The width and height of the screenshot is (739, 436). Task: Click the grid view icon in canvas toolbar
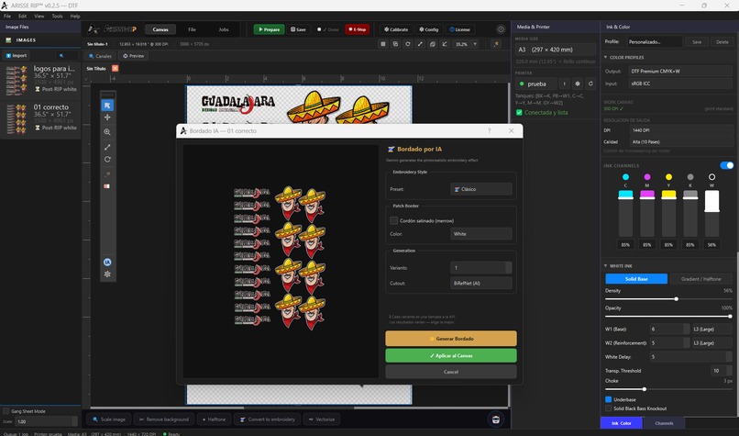click(383, 44)
